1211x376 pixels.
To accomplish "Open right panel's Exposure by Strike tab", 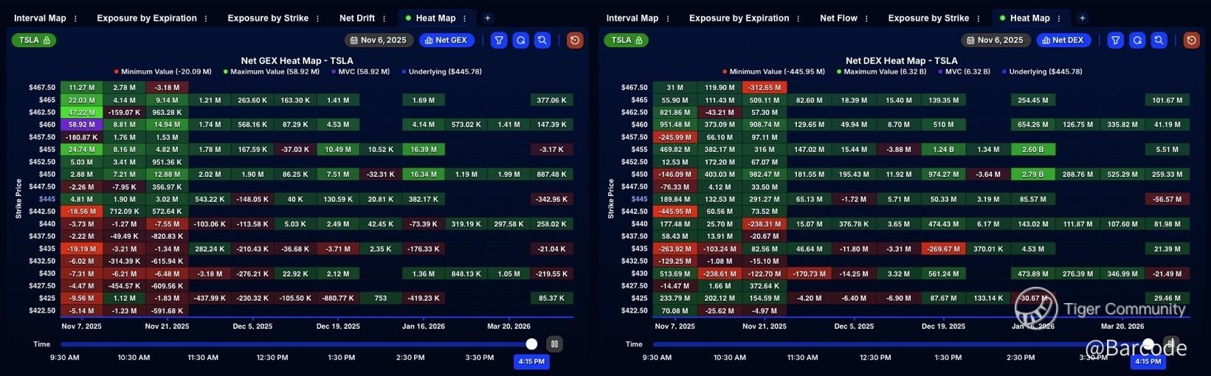I will 928,18.
